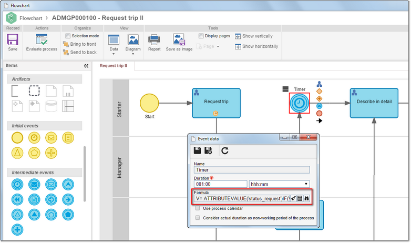This screenshot has width=411, height=243.
Task: Switch to the Request trip II tab
Action: tap(113, 66)
